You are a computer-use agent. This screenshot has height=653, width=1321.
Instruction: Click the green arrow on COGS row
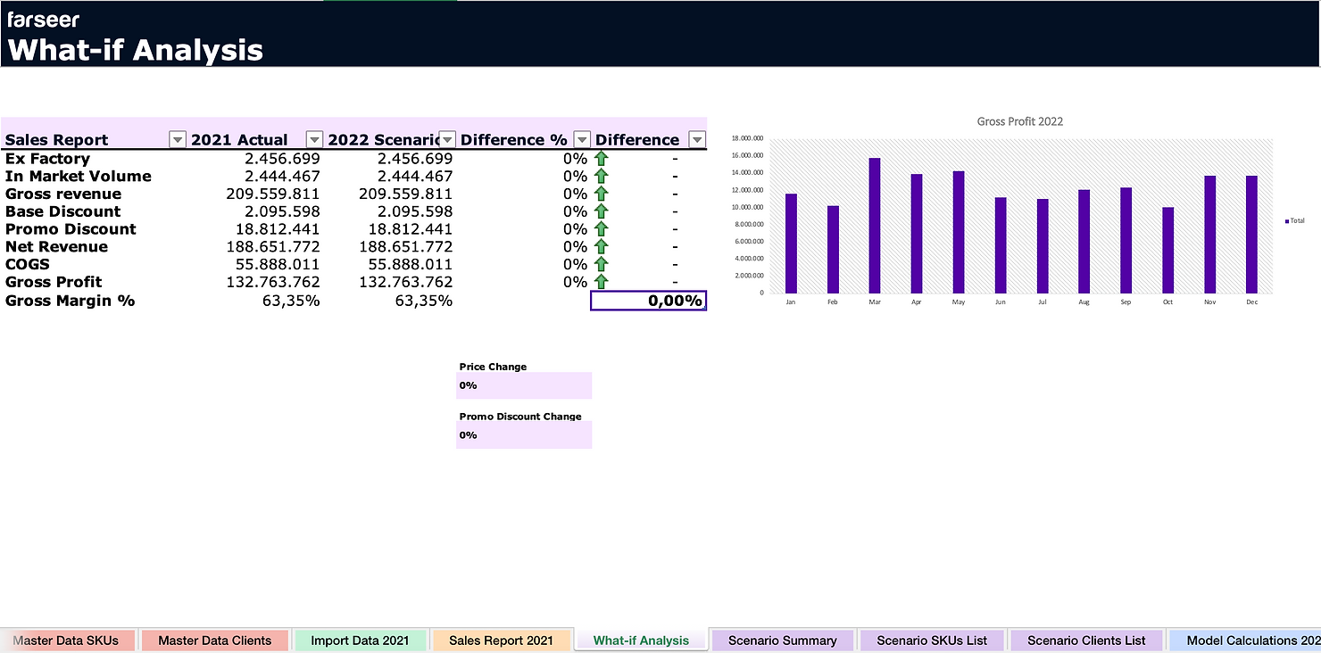602,264
